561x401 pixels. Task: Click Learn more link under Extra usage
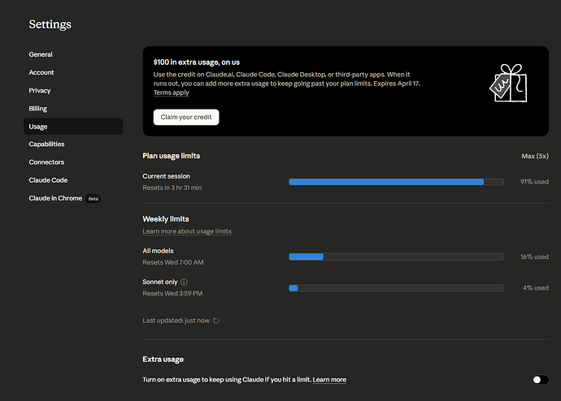pyautogui.click(x=329, y=380)
